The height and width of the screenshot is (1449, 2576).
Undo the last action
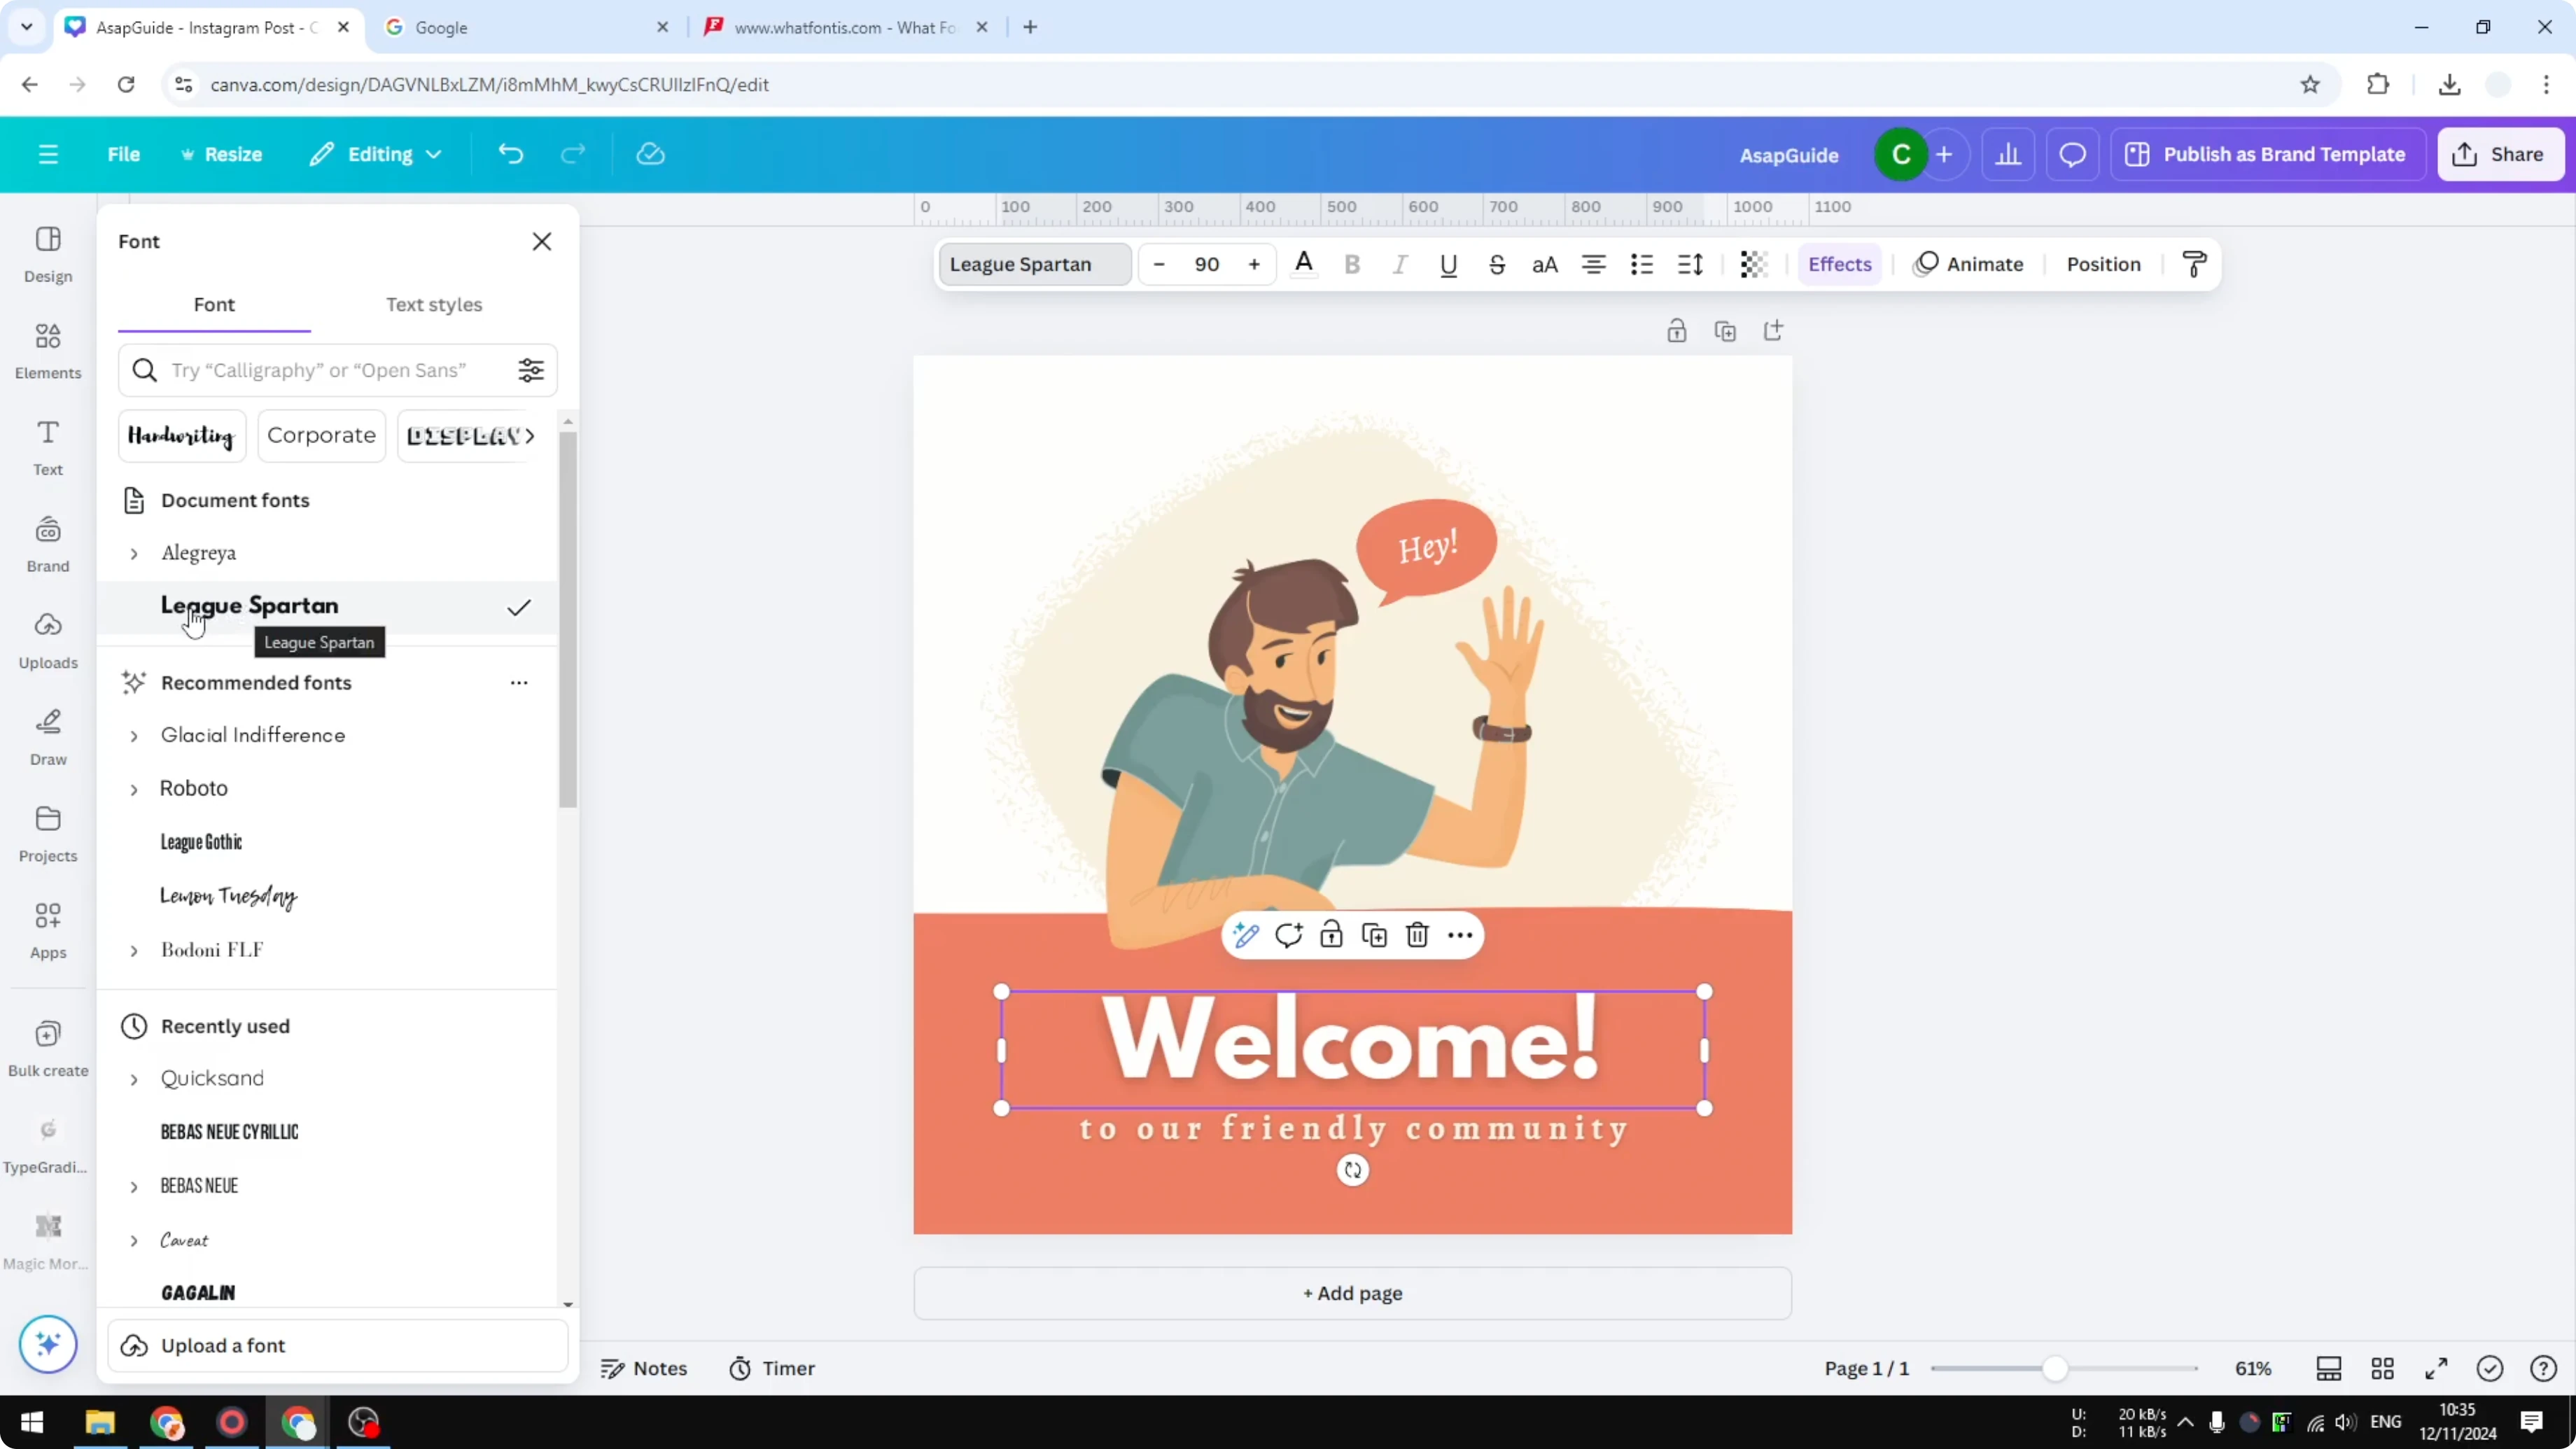click(510, 153)
